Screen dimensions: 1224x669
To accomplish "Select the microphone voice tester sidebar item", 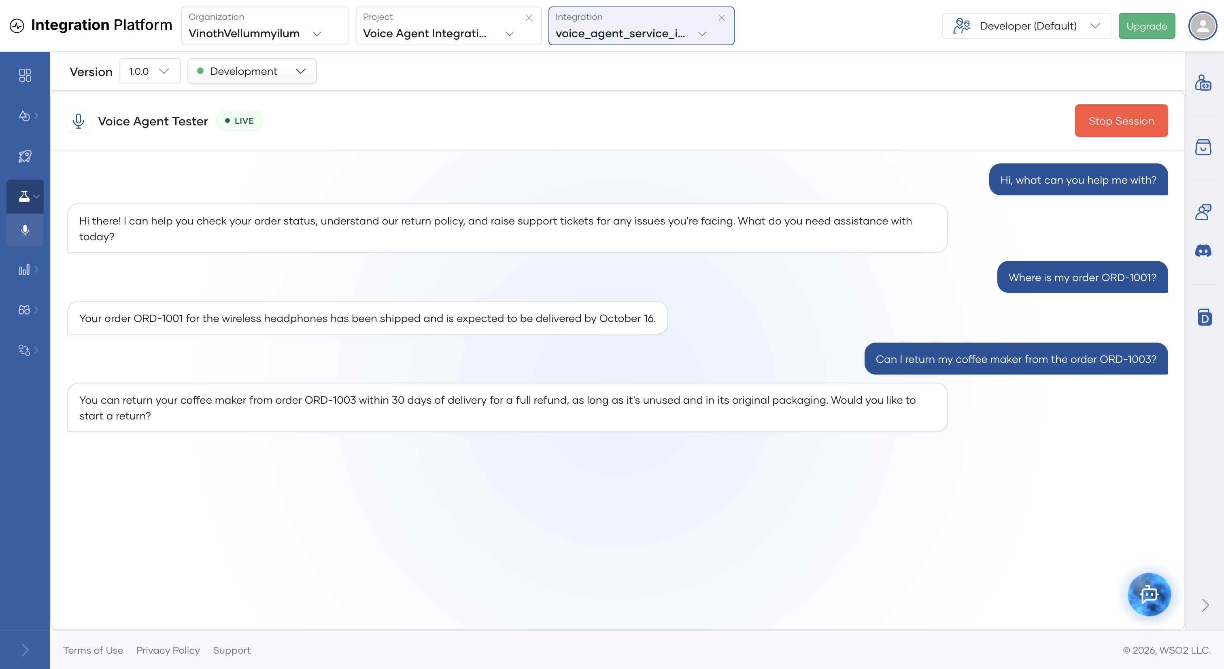I will [25, 230].
